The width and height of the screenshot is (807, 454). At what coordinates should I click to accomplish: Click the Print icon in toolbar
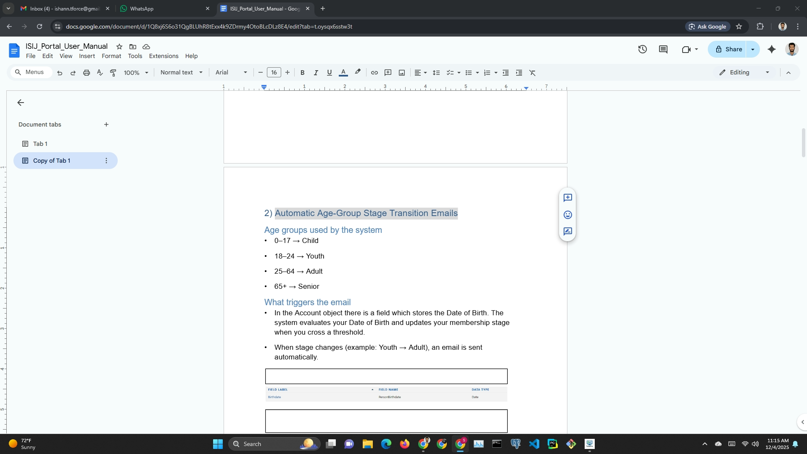point(87,73)
